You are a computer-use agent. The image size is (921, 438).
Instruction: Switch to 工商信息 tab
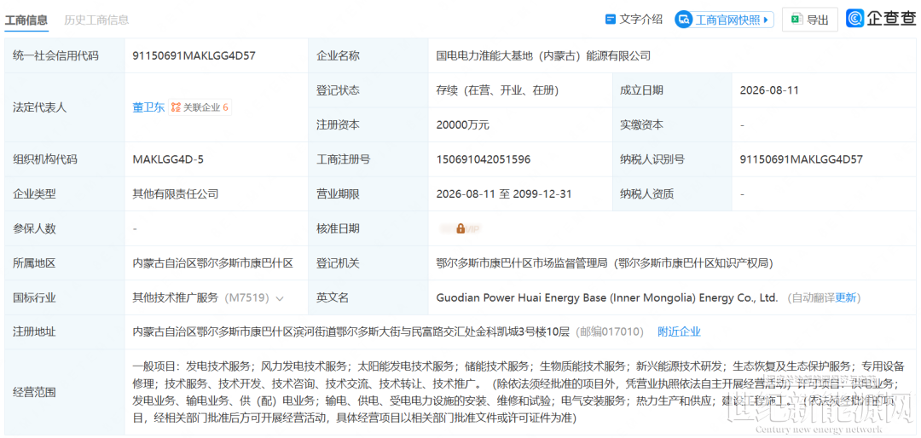(x=26, y=20)
